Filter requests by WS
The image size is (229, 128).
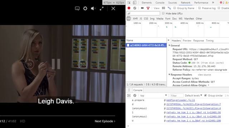[180, 18]
